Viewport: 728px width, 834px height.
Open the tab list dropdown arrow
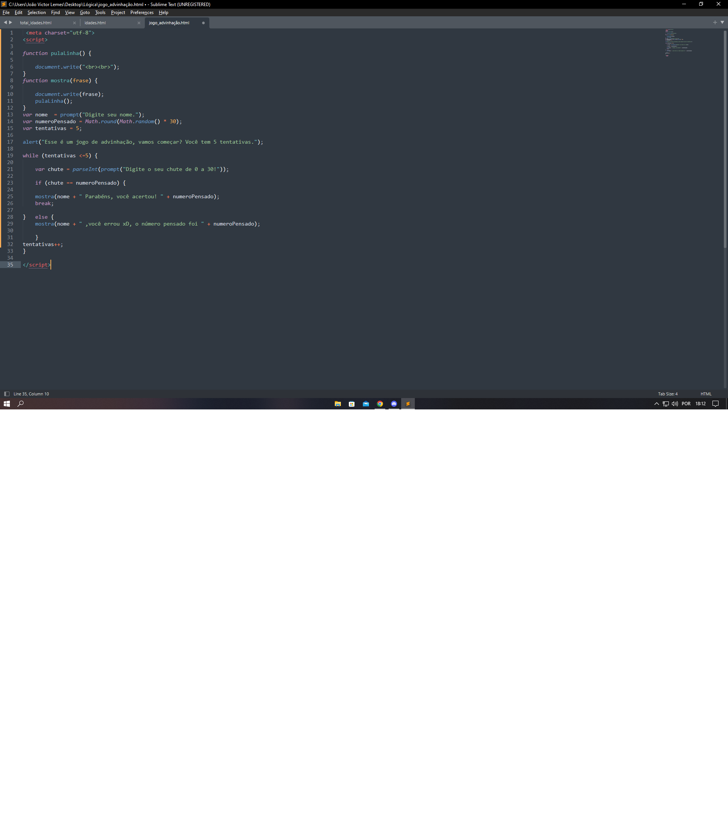coord(722,22)
